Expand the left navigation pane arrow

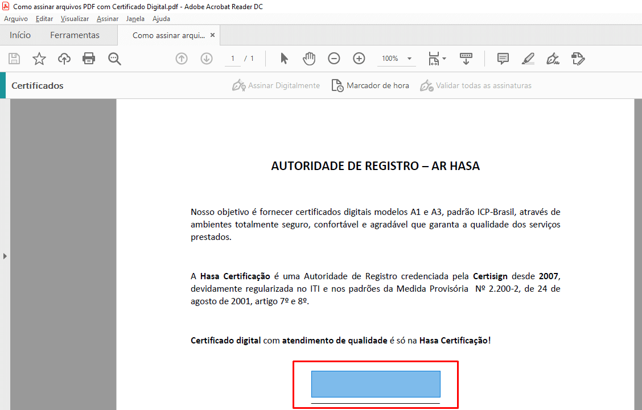tap(5, 256)
